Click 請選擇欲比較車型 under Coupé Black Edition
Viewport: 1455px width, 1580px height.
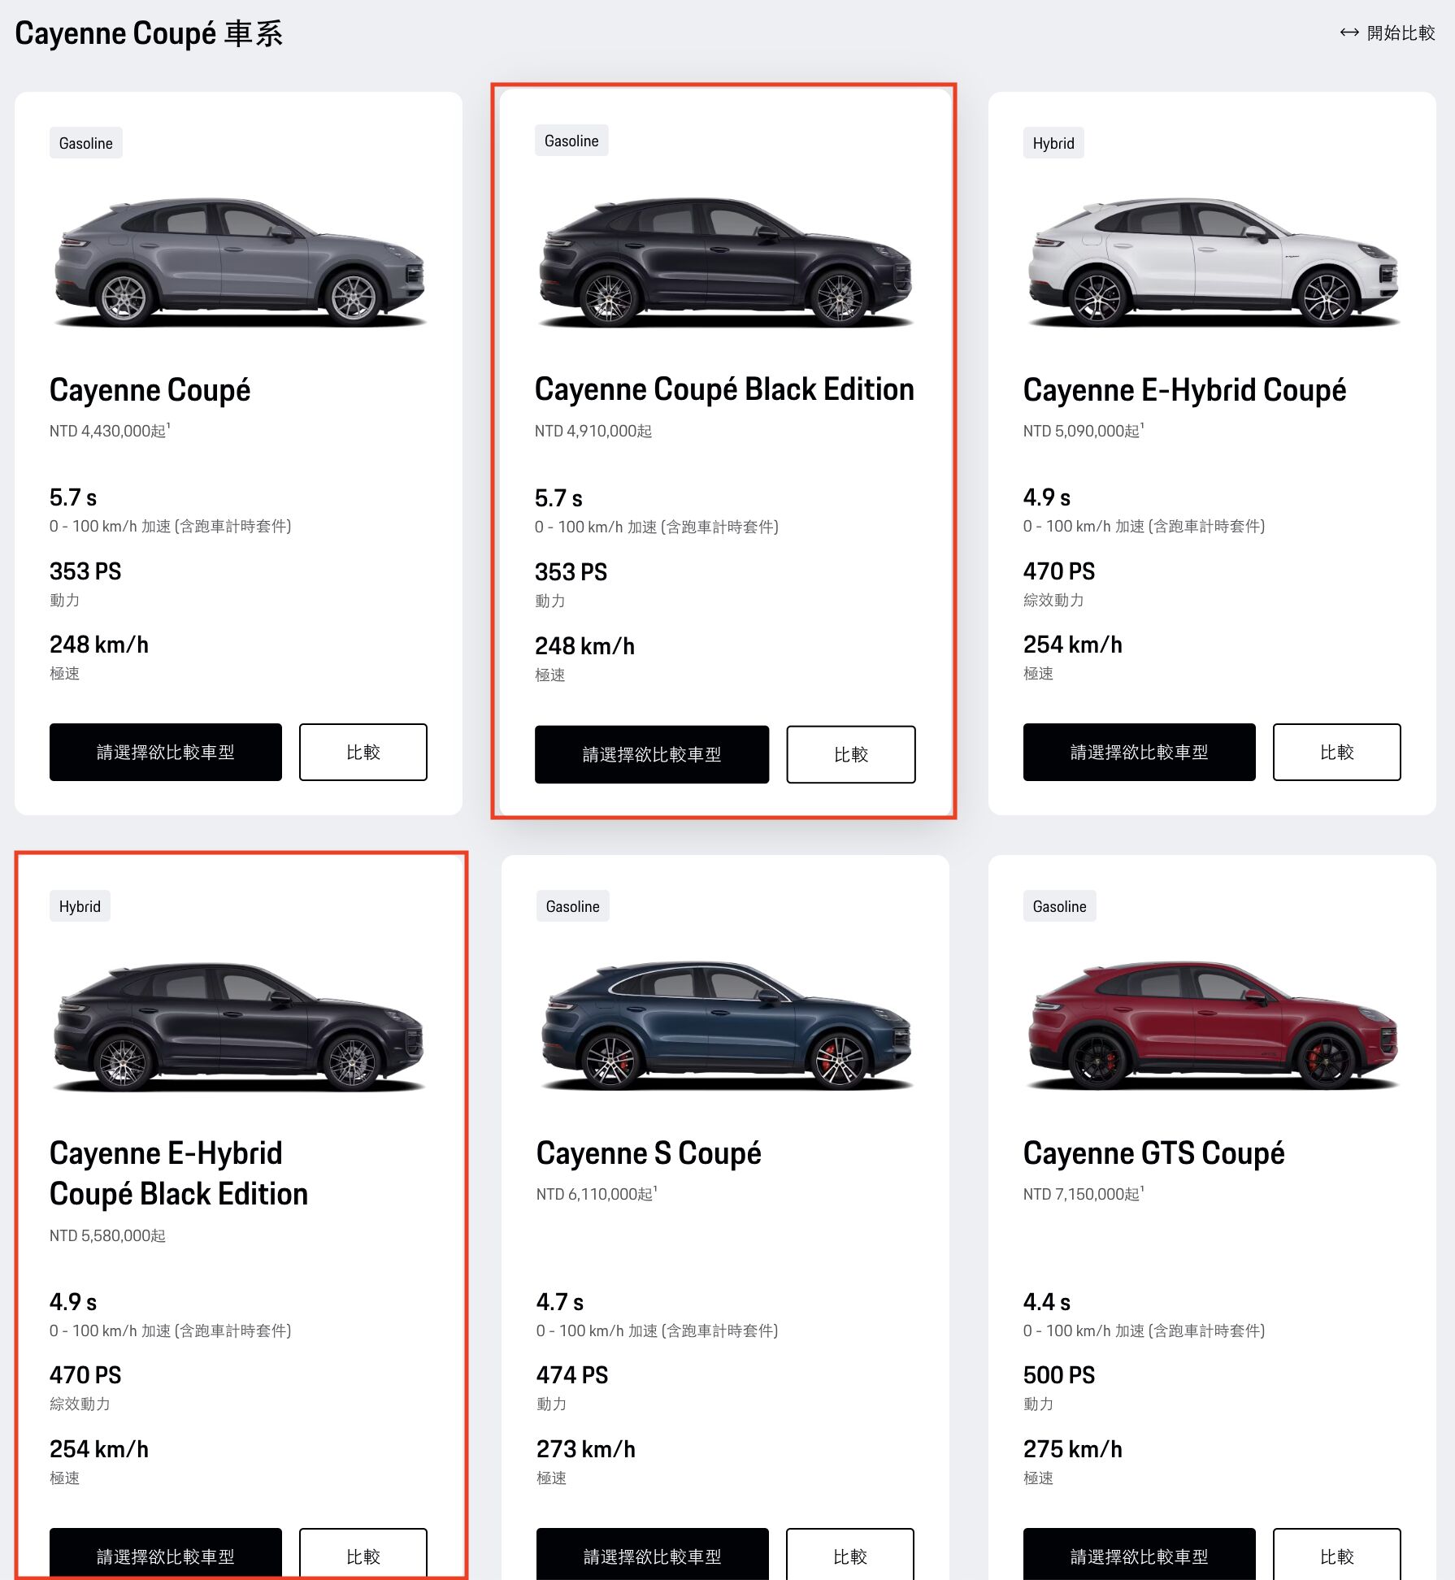tap(652, 754)
